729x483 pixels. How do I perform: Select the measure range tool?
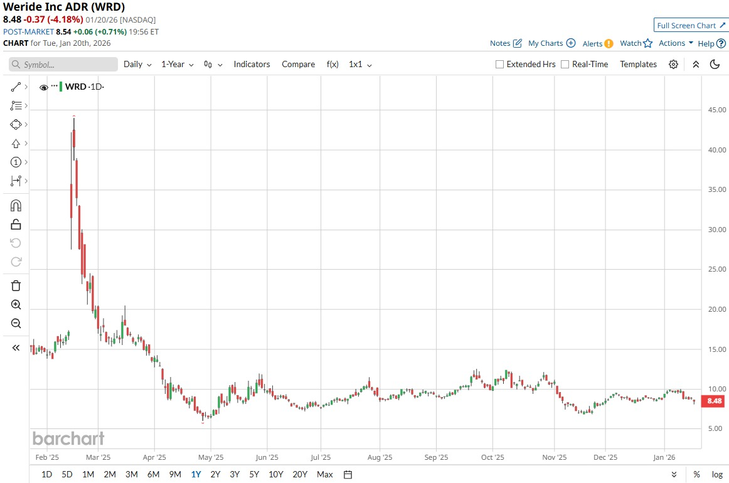[x=16, y=181]
